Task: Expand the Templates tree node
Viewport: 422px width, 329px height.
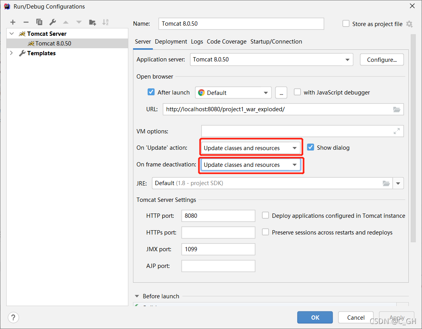Action: (x=12, y=53)
